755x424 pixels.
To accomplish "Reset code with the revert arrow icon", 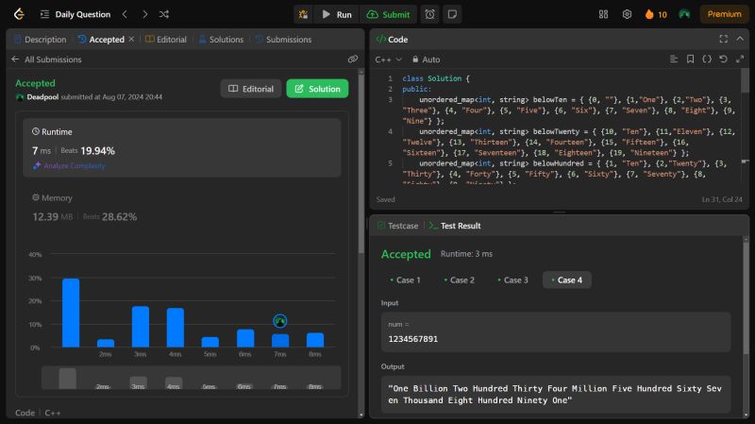I will [x=723, y=59].
